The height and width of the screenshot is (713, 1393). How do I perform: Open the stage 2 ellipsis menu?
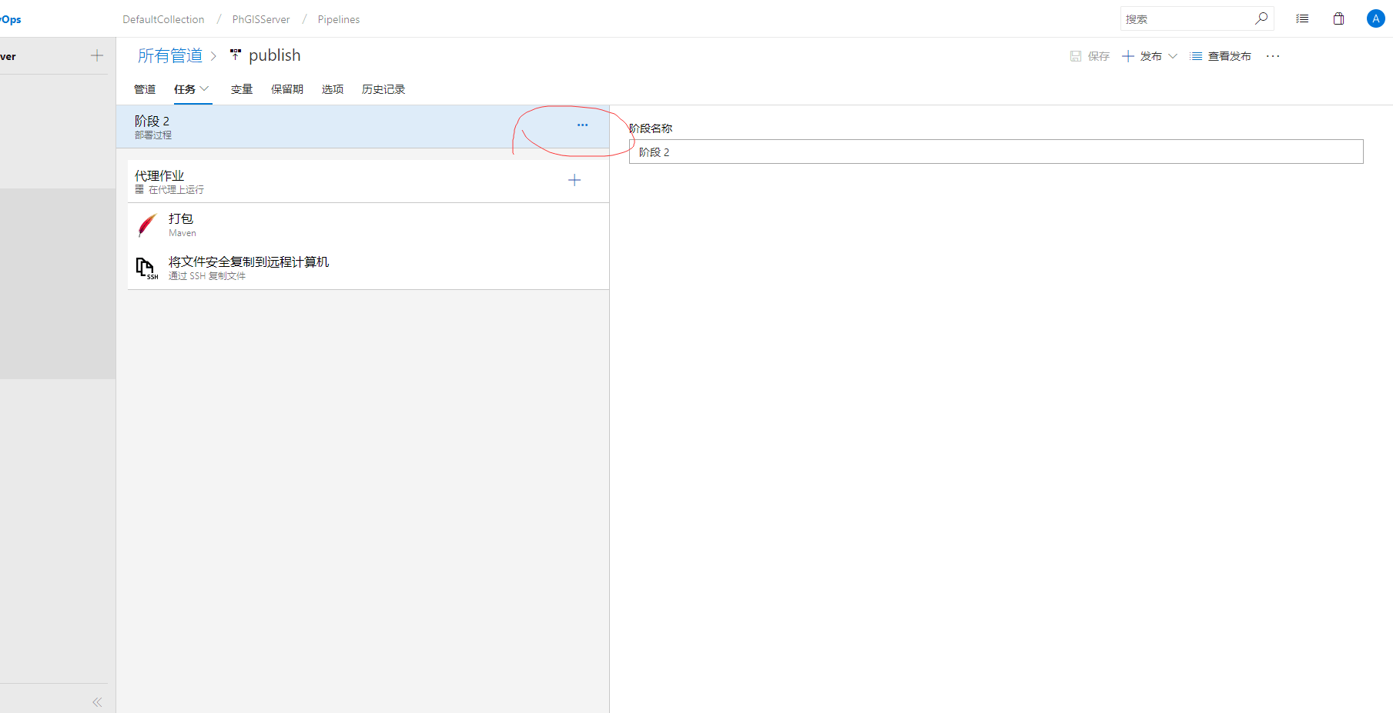coord(582,125)
